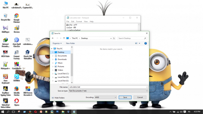The width and height of the screenshot is (203, 114).
Task: Select Pictures in the folder tree
Action: click(x=61, y=66)
